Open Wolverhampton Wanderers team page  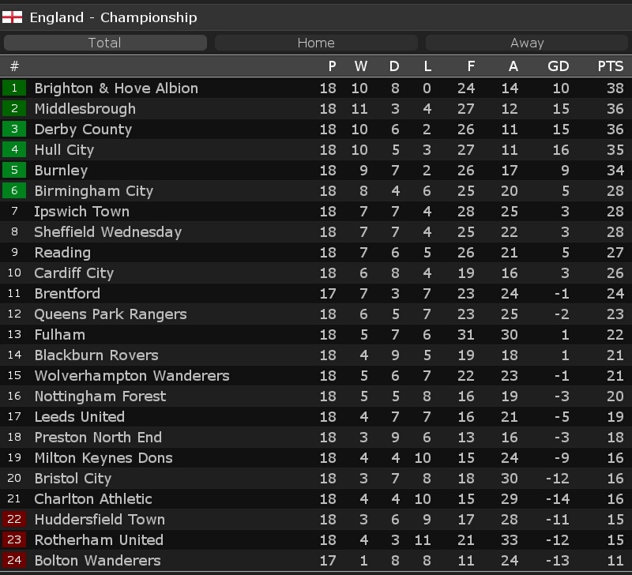pos(132,376)
